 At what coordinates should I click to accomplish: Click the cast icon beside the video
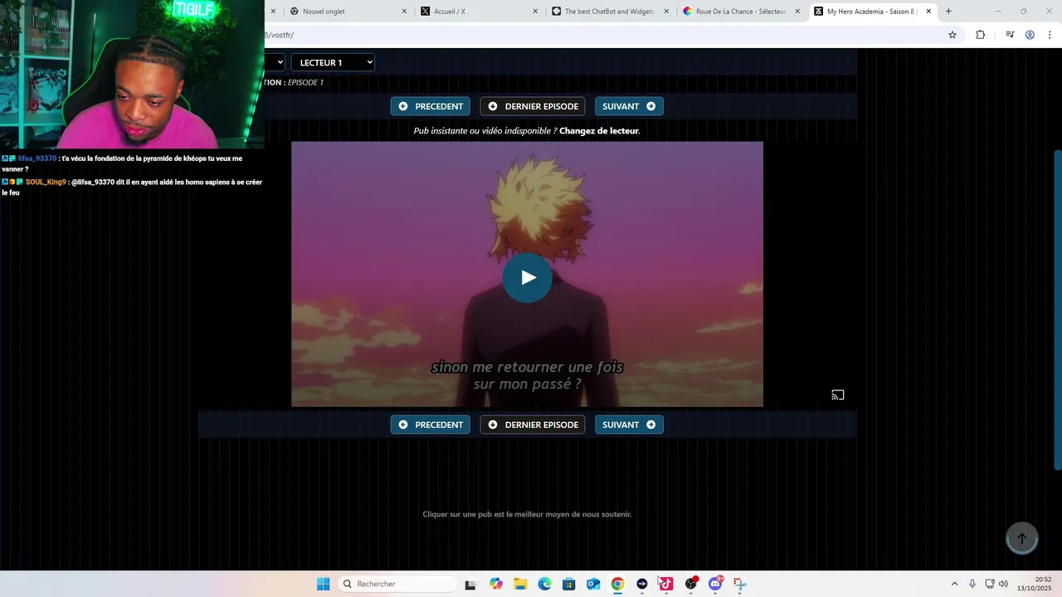[838, 395]
